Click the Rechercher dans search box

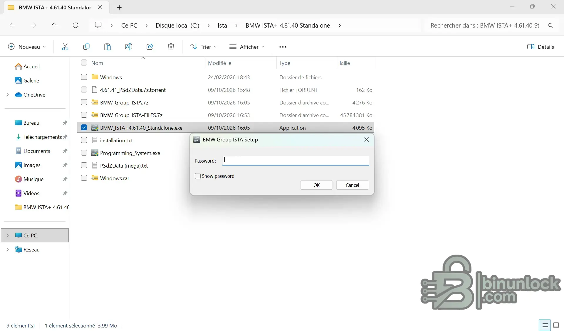click(485, 26)
